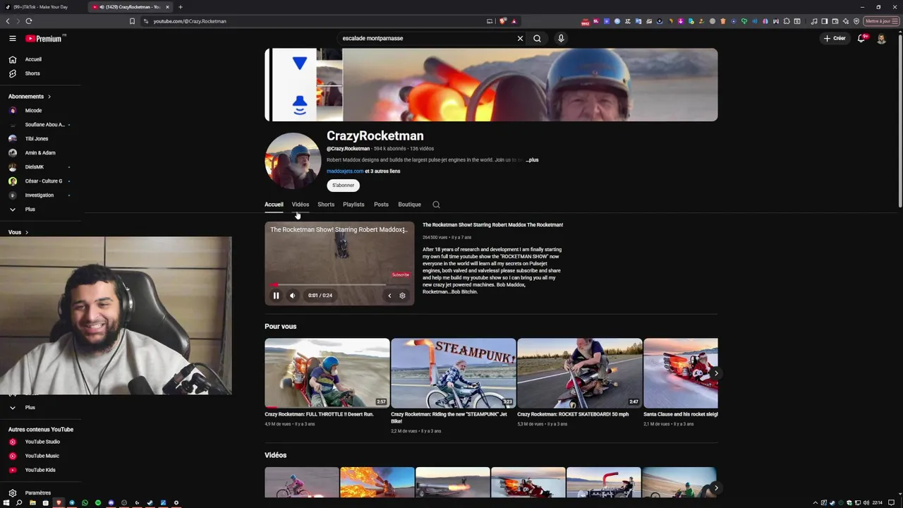Open WhatsApp from the taskbar
This screenshot has width=903, height=508.
pyautogui.click(x=85, y=503)
